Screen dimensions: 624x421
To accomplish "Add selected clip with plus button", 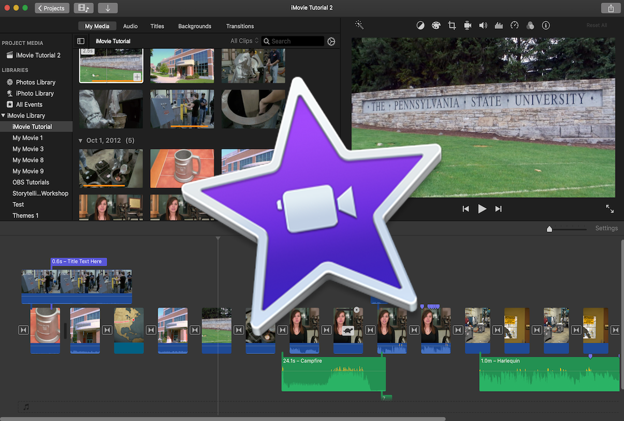I will pyautogui.click(x=137, y=77).
